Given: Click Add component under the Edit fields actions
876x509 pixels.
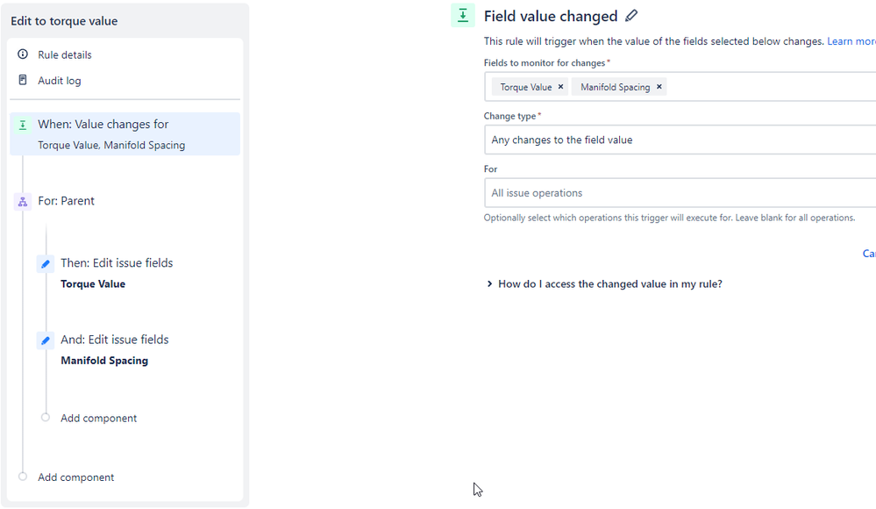Looking at the screenshot, I should (98, 418).
